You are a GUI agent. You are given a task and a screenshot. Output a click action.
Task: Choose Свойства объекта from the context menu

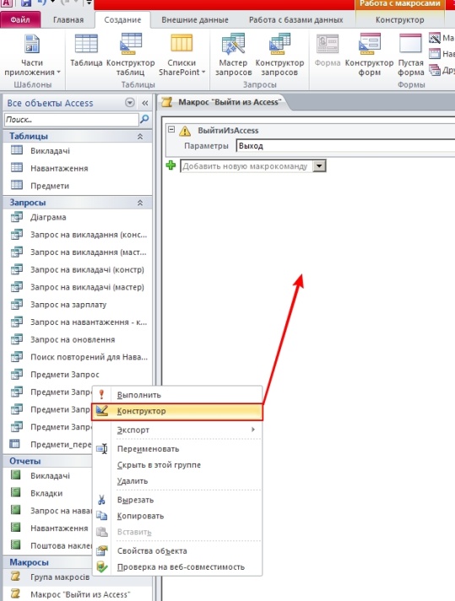[177, 551]
